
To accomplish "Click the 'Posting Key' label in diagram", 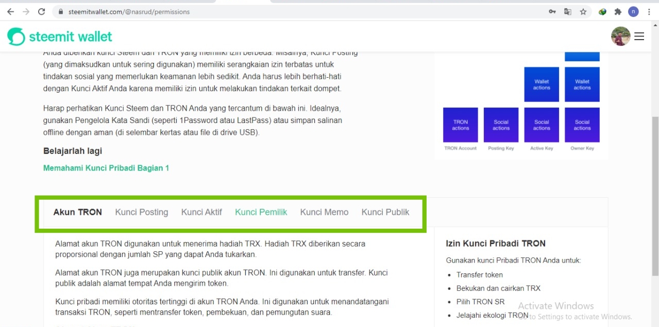I will click(x=501, y=148).
